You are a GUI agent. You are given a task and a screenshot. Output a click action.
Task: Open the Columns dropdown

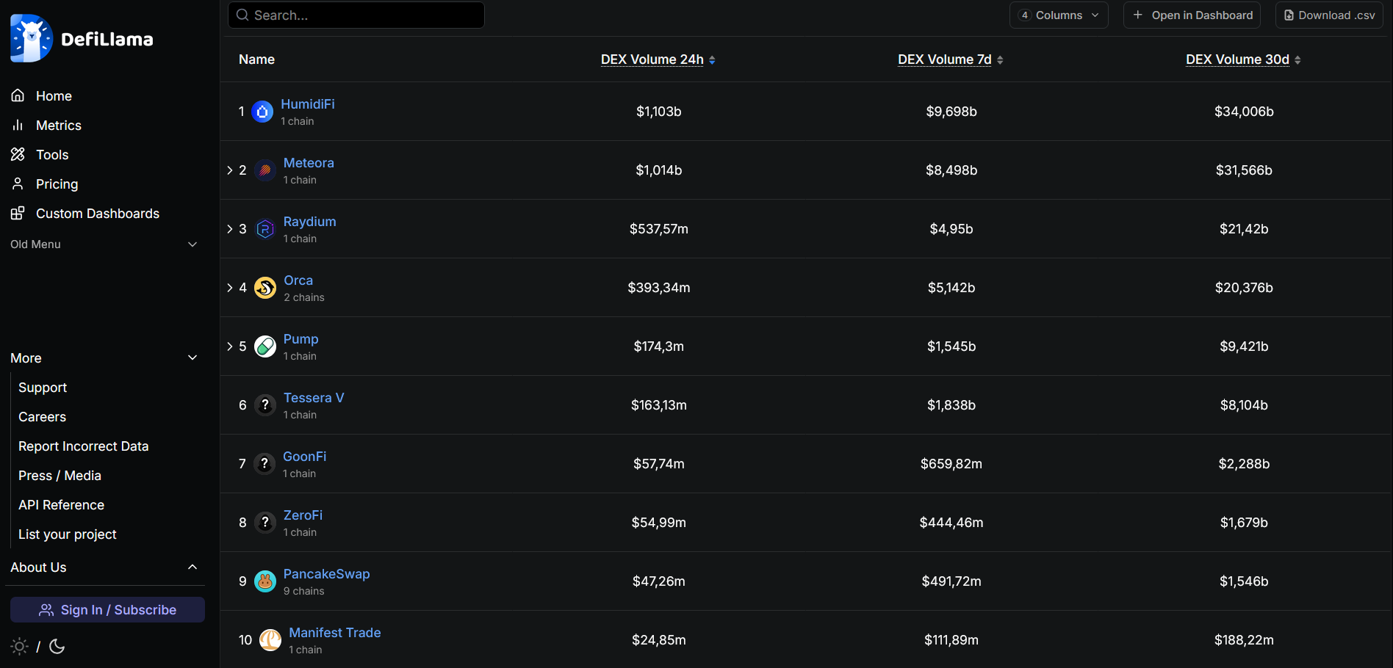click(1059, 15)
